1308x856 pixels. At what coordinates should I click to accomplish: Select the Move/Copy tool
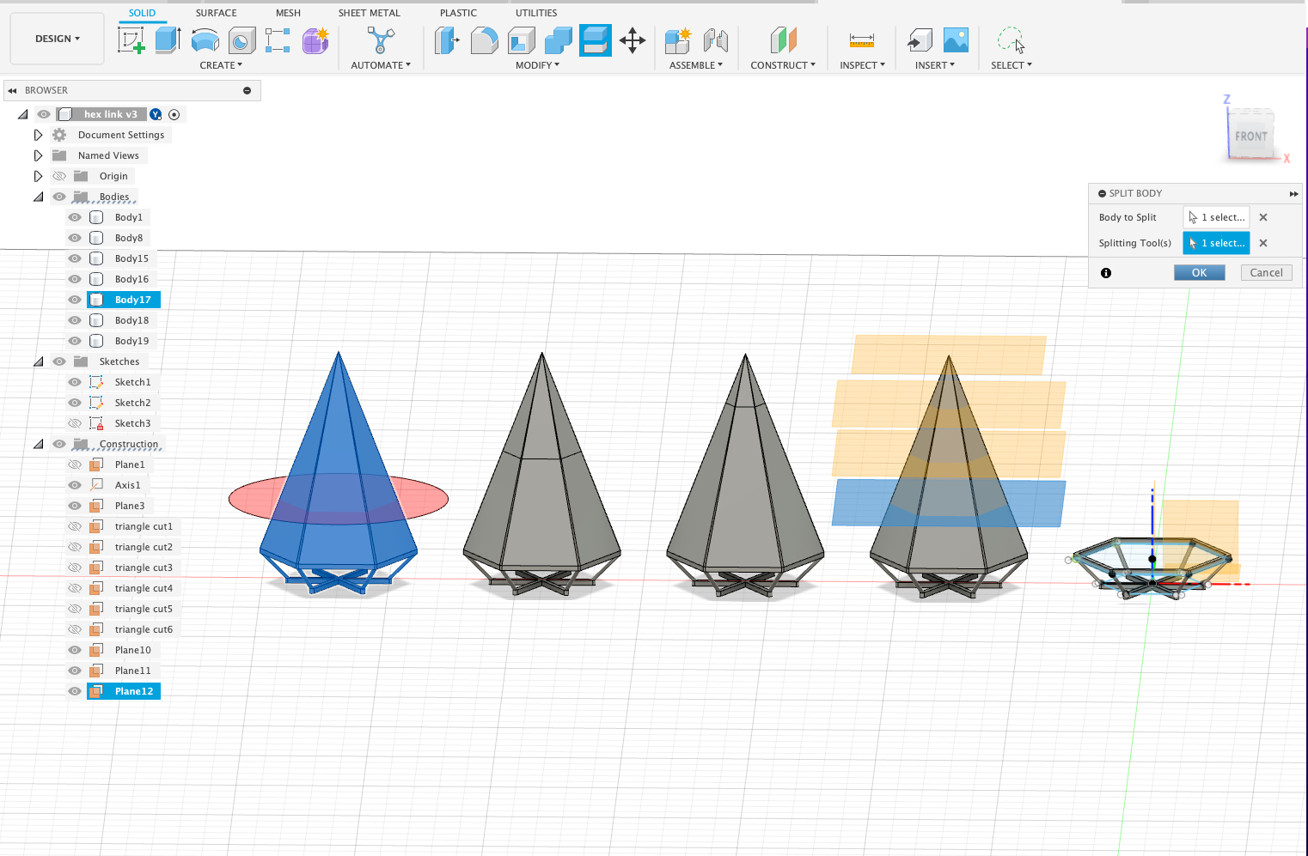point(633,40)
